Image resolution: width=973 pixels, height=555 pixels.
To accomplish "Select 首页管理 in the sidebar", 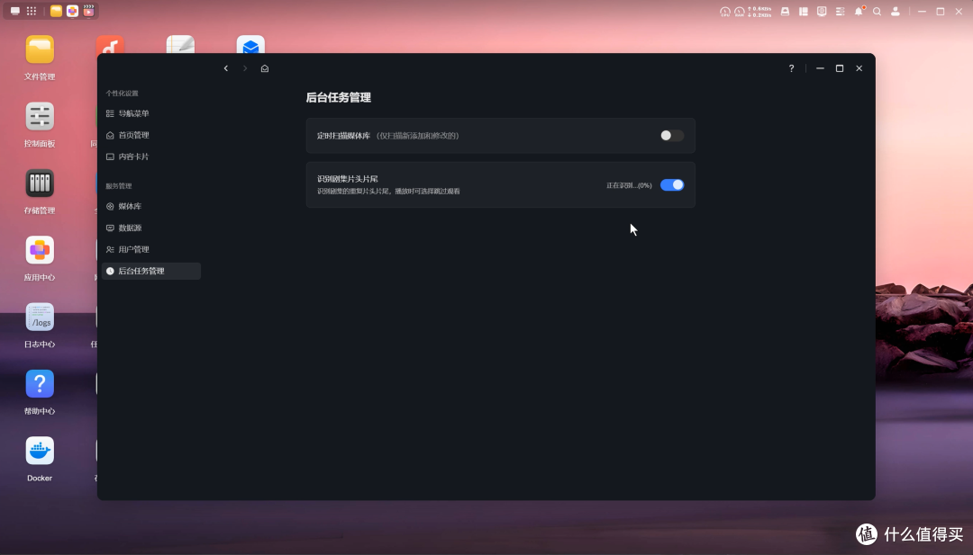I will (x=151, y=135).
